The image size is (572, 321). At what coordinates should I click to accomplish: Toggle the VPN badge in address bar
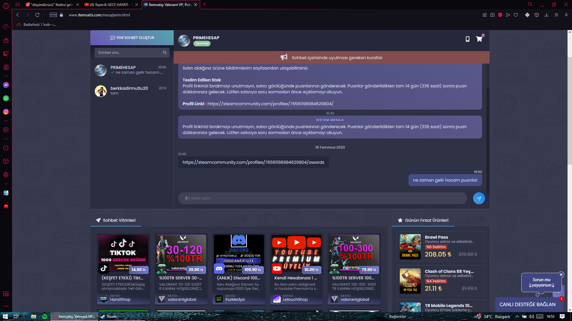[x=53, y=15]
